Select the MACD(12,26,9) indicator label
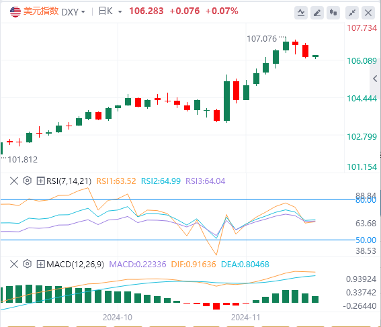The image size is (381, 327). point(75,264)
